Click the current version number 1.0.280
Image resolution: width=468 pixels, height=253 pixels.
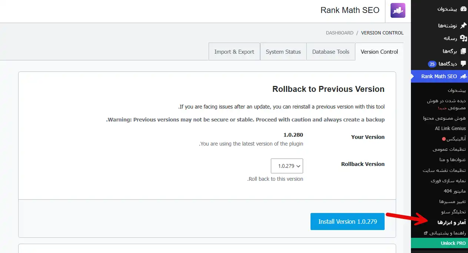[x=293, y=135]
